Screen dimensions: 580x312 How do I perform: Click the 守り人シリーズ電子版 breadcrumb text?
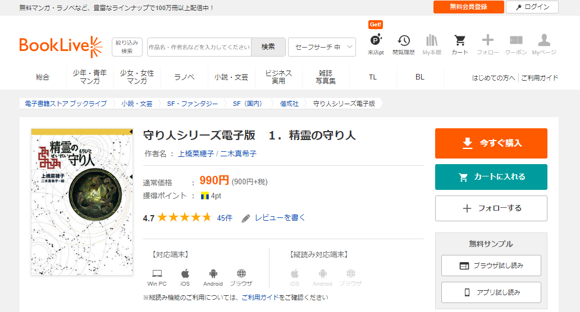coord(344,104)
